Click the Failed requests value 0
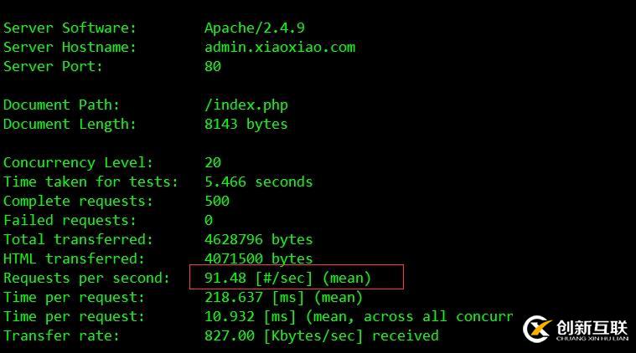Screen dimensions: 636x353 click(x=209, y=220)
